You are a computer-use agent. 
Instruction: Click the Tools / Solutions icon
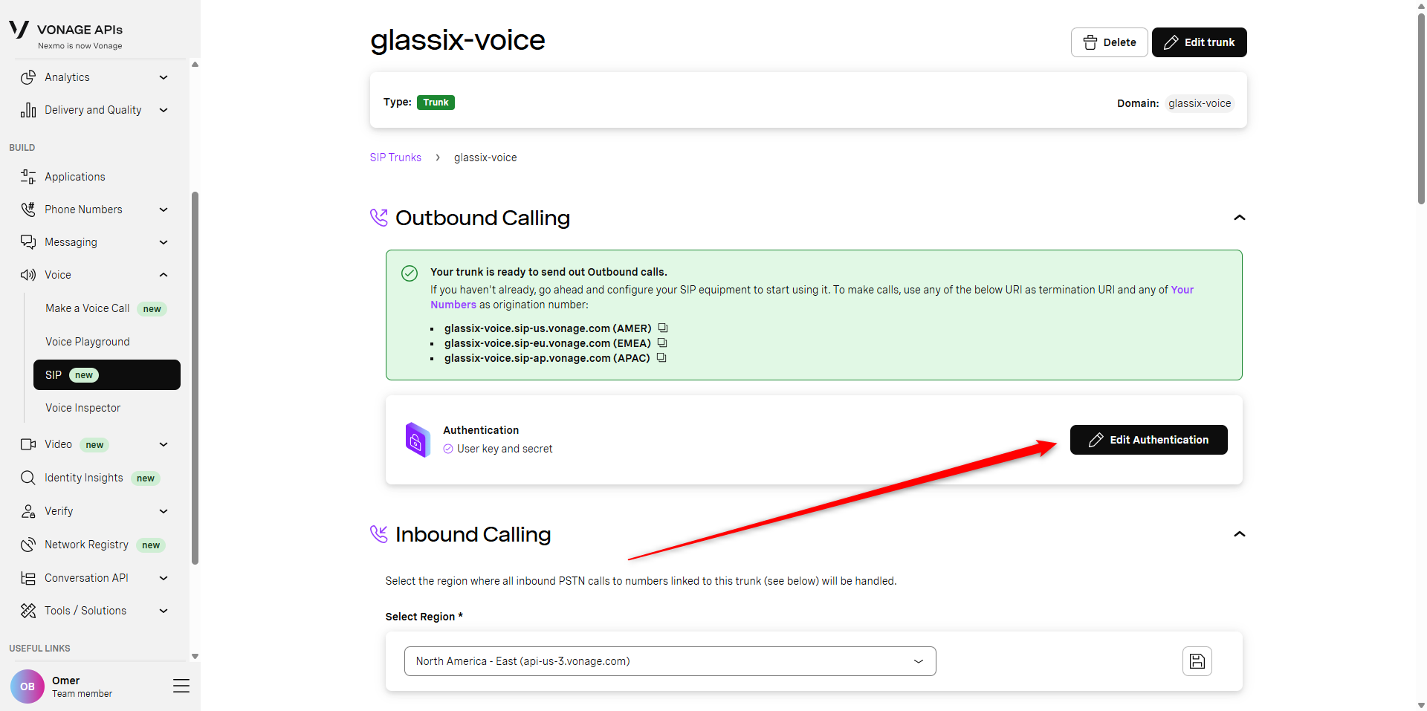click(28, 611)
